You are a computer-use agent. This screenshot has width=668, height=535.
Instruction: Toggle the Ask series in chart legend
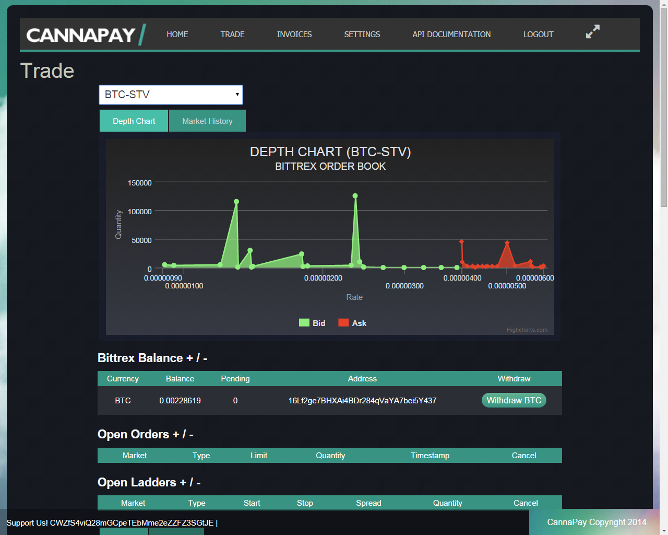tap(352, 323)
